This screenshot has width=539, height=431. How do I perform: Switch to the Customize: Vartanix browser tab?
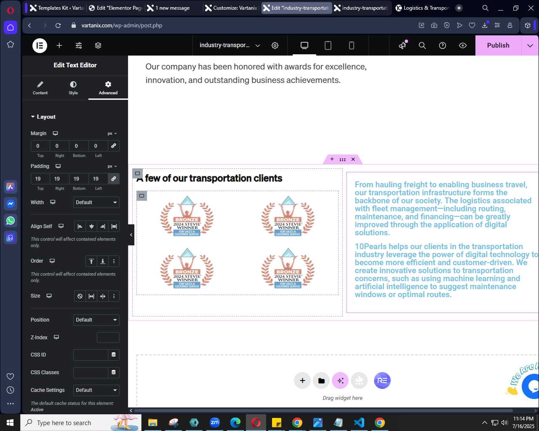[x=231, y=8]
